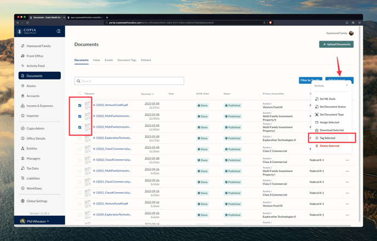Viewport: 377px width, 241px height.
Task: Collapse the sidebar menu toggle icon
Action: [x=59, y=31]
